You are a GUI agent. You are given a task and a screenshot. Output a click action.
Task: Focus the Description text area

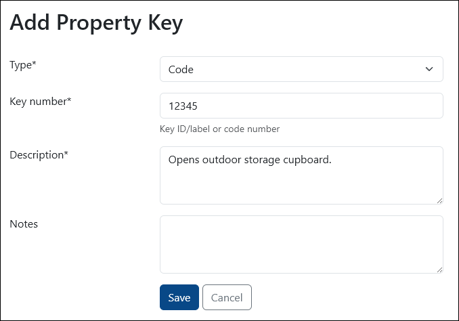tap(301, 175)
